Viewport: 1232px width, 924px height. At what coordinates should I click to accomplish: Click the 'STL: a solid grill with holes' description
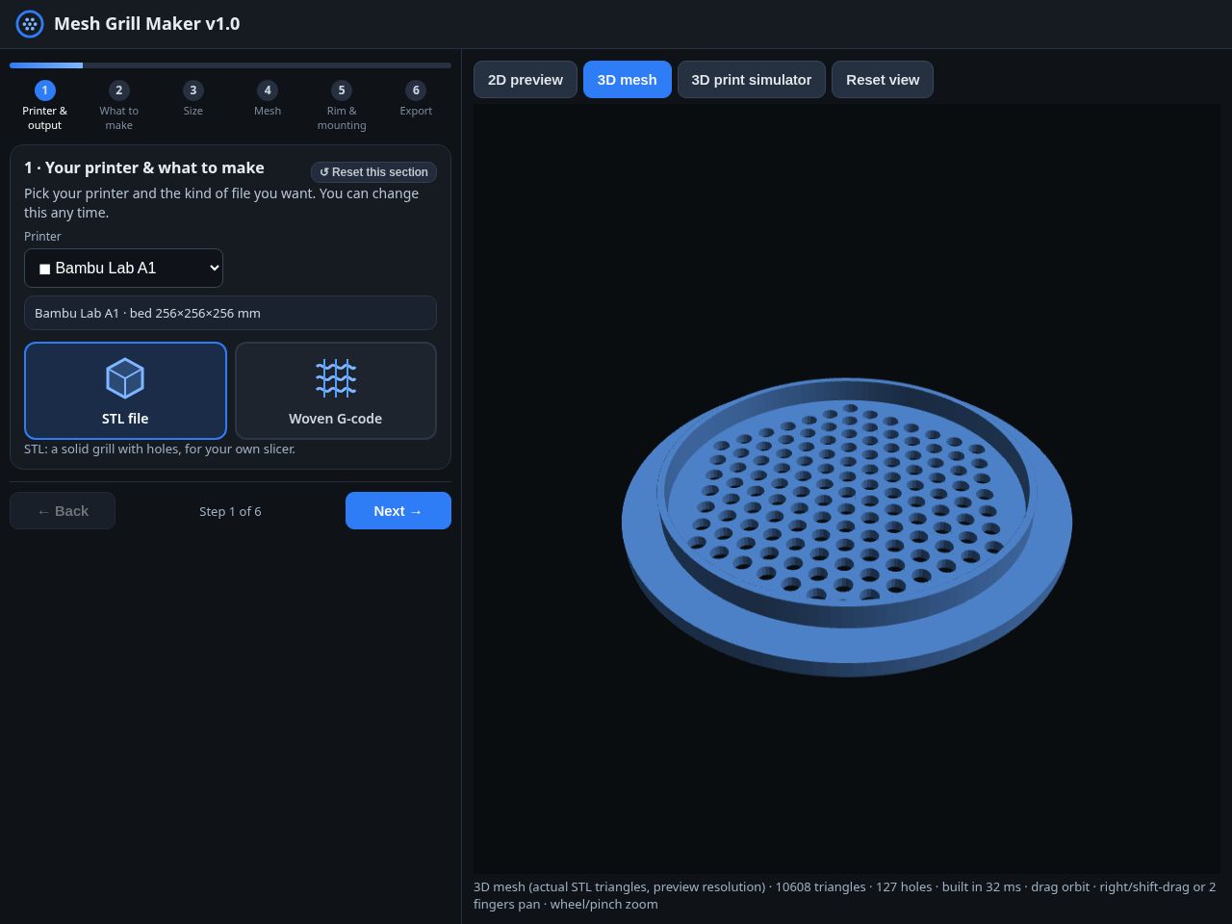tap(160, 449)
